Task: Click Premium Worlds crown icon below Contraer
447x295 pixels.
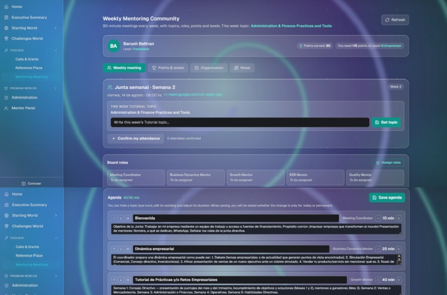Action: pos(6,276)
